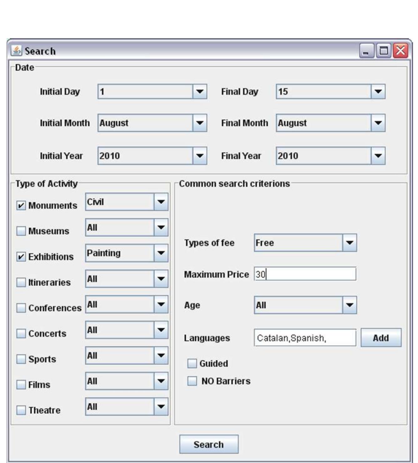Open the Monuments type dropdown showing Civil
418x463 pixels.
tap(161, 202)
